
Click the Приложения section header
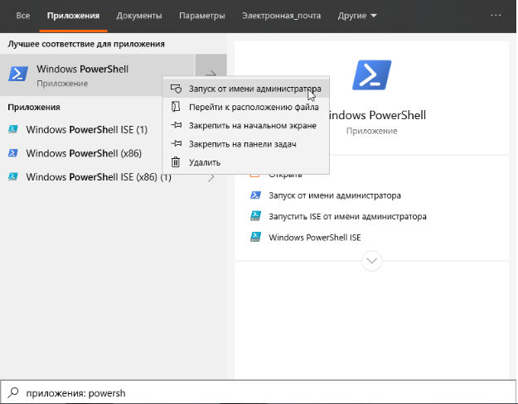point(34,107)
